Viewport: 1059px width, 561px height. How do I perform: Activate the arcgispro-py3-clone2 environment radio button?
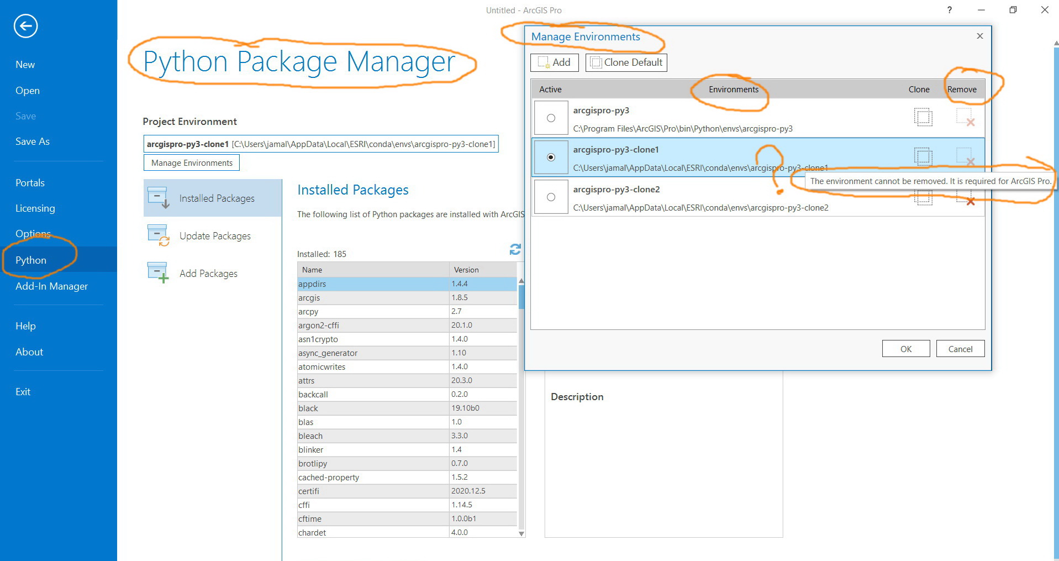click(551, 197)
